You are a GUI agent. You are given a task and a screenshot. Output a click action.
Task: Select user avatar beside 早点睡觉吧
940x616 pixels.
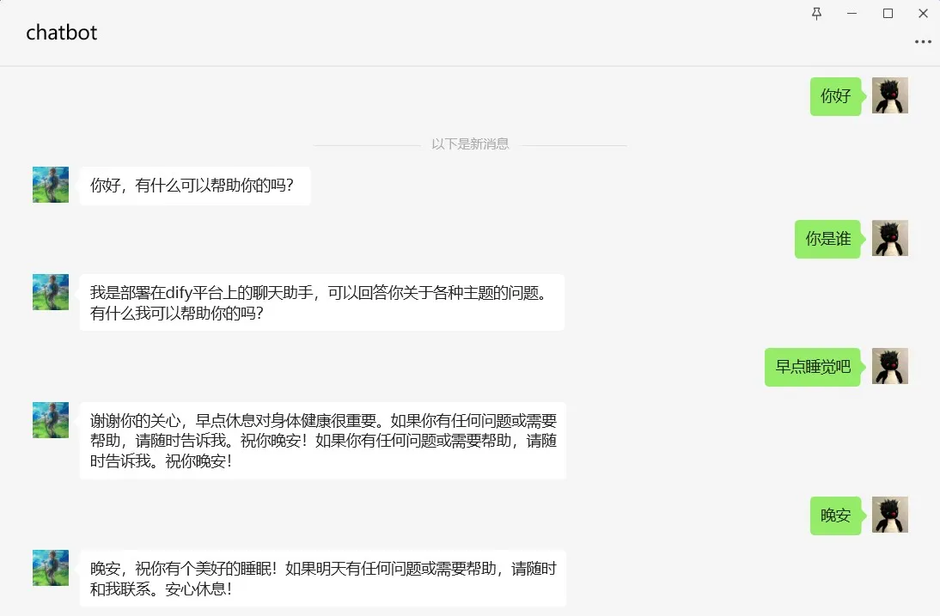889,366
